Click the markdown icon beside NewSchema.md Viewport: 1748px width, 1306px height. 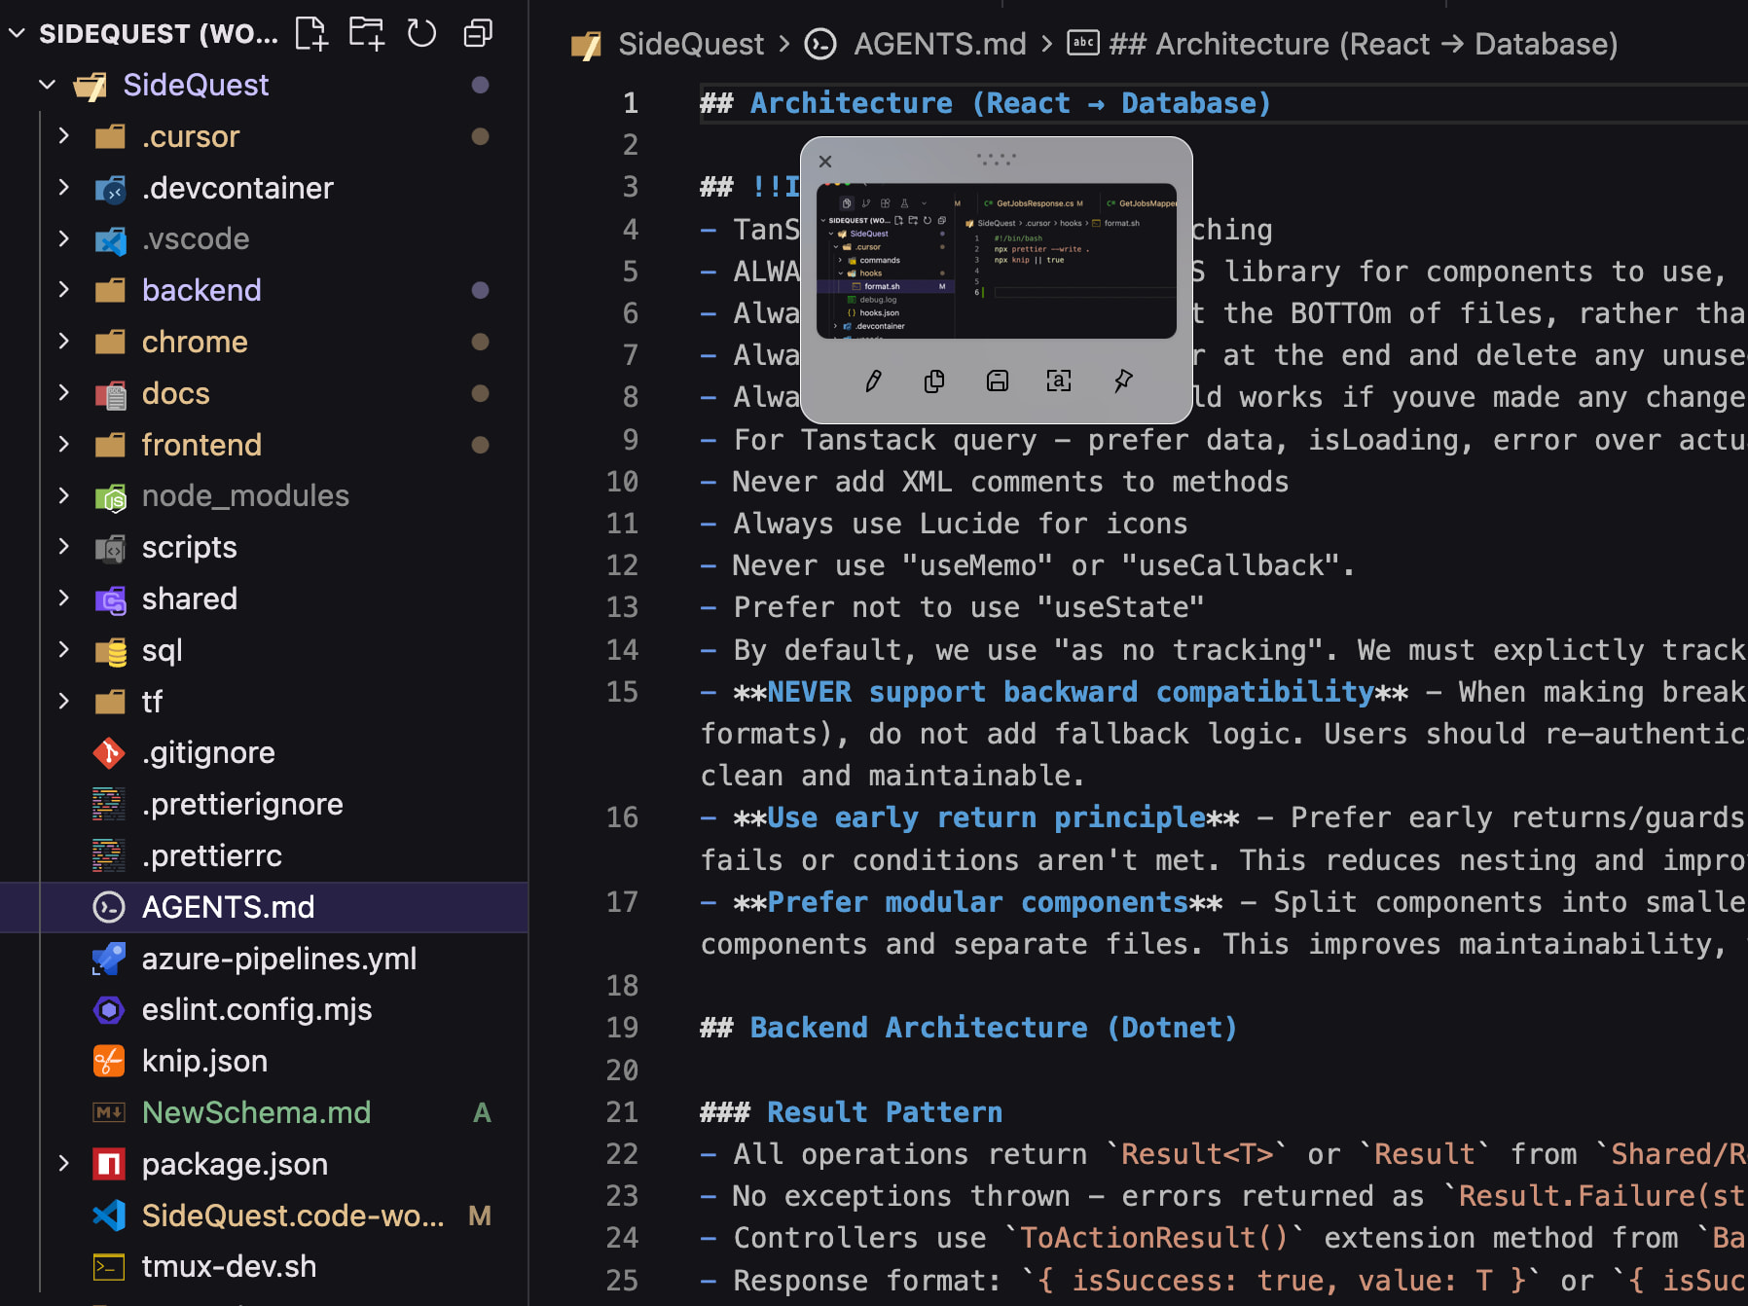(x=109, y=1112)
